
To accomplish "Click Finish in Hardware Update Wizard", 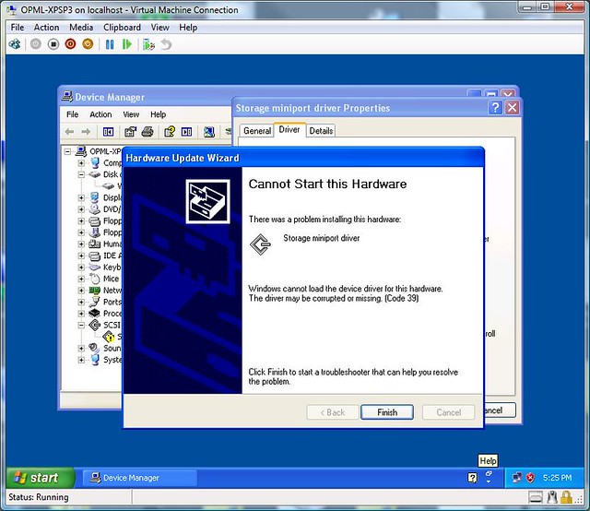I will click(387, 412).
